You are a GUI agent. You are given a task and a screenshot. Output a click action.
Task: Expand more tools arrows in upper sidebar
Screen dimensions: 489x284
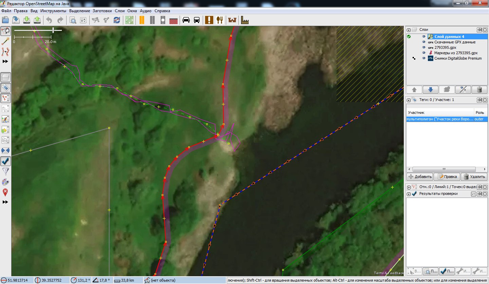pos(5,61)
